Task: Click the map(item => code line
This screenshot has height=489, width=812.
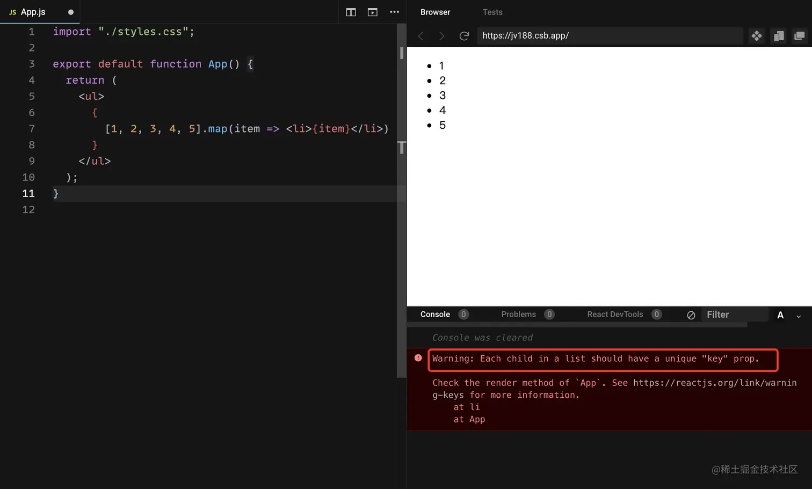Action: [247, 129]
